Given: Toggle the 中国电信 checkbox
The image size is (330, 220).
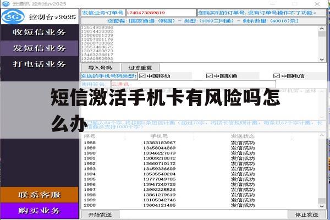Looking at the screenshot, I should click(277, 76).
